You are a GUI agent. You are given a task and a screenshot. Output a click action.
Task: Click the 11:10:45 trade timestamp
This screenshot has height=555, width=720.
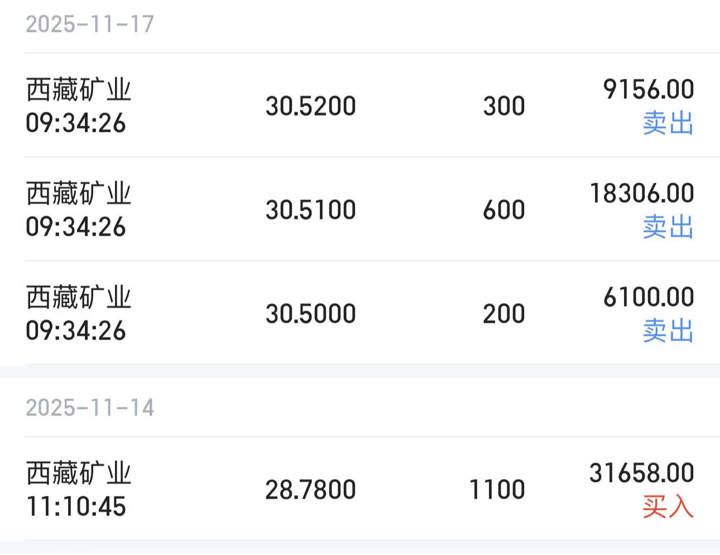tap(76, 507)
